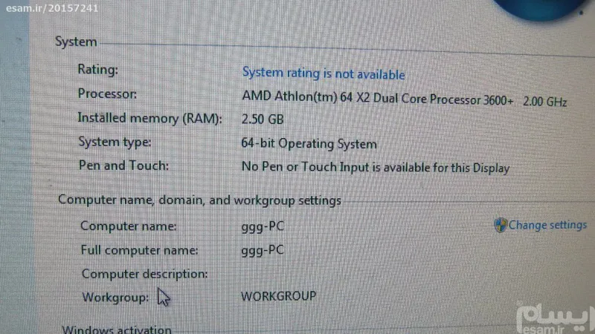Screen dimensions: 595x334
Task: Click the shield icon beside Change settings
Action: click(500, 225)
